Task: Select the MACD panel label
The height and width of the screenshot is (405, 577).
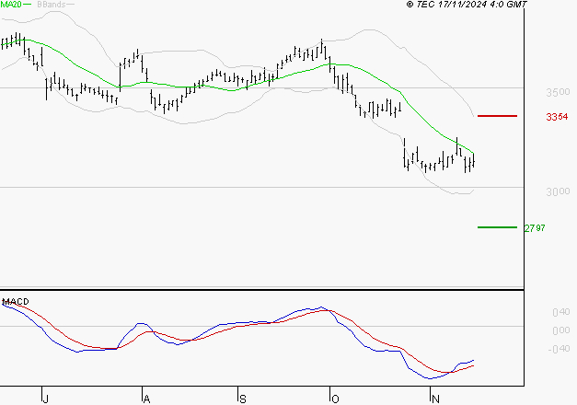Action: [16, 302]
